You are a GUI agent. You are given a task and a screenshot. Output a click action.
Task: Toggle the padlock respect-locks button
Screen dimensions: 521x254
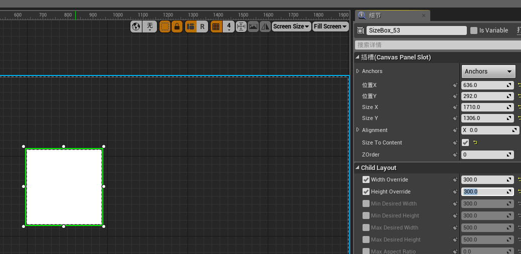[177, 26]
